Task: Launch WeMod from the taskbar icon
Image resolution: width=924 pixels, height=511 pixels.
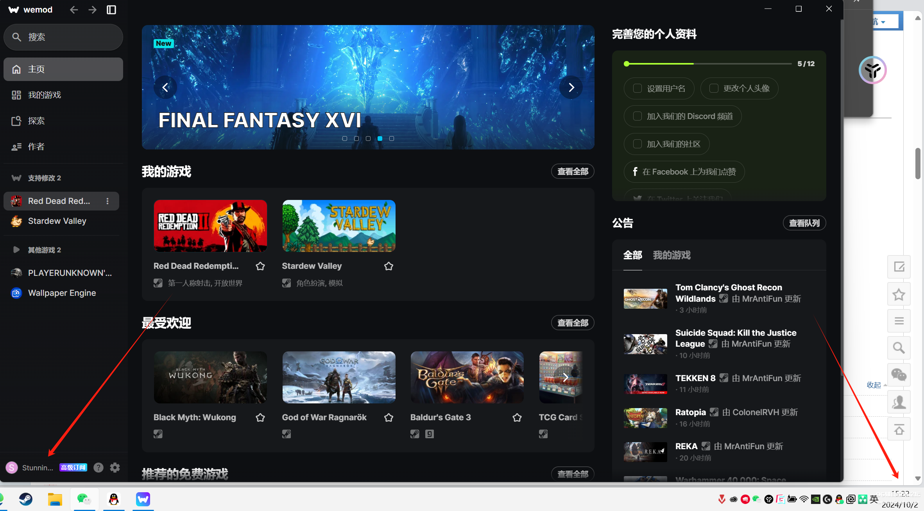Action: coord(143,499)
